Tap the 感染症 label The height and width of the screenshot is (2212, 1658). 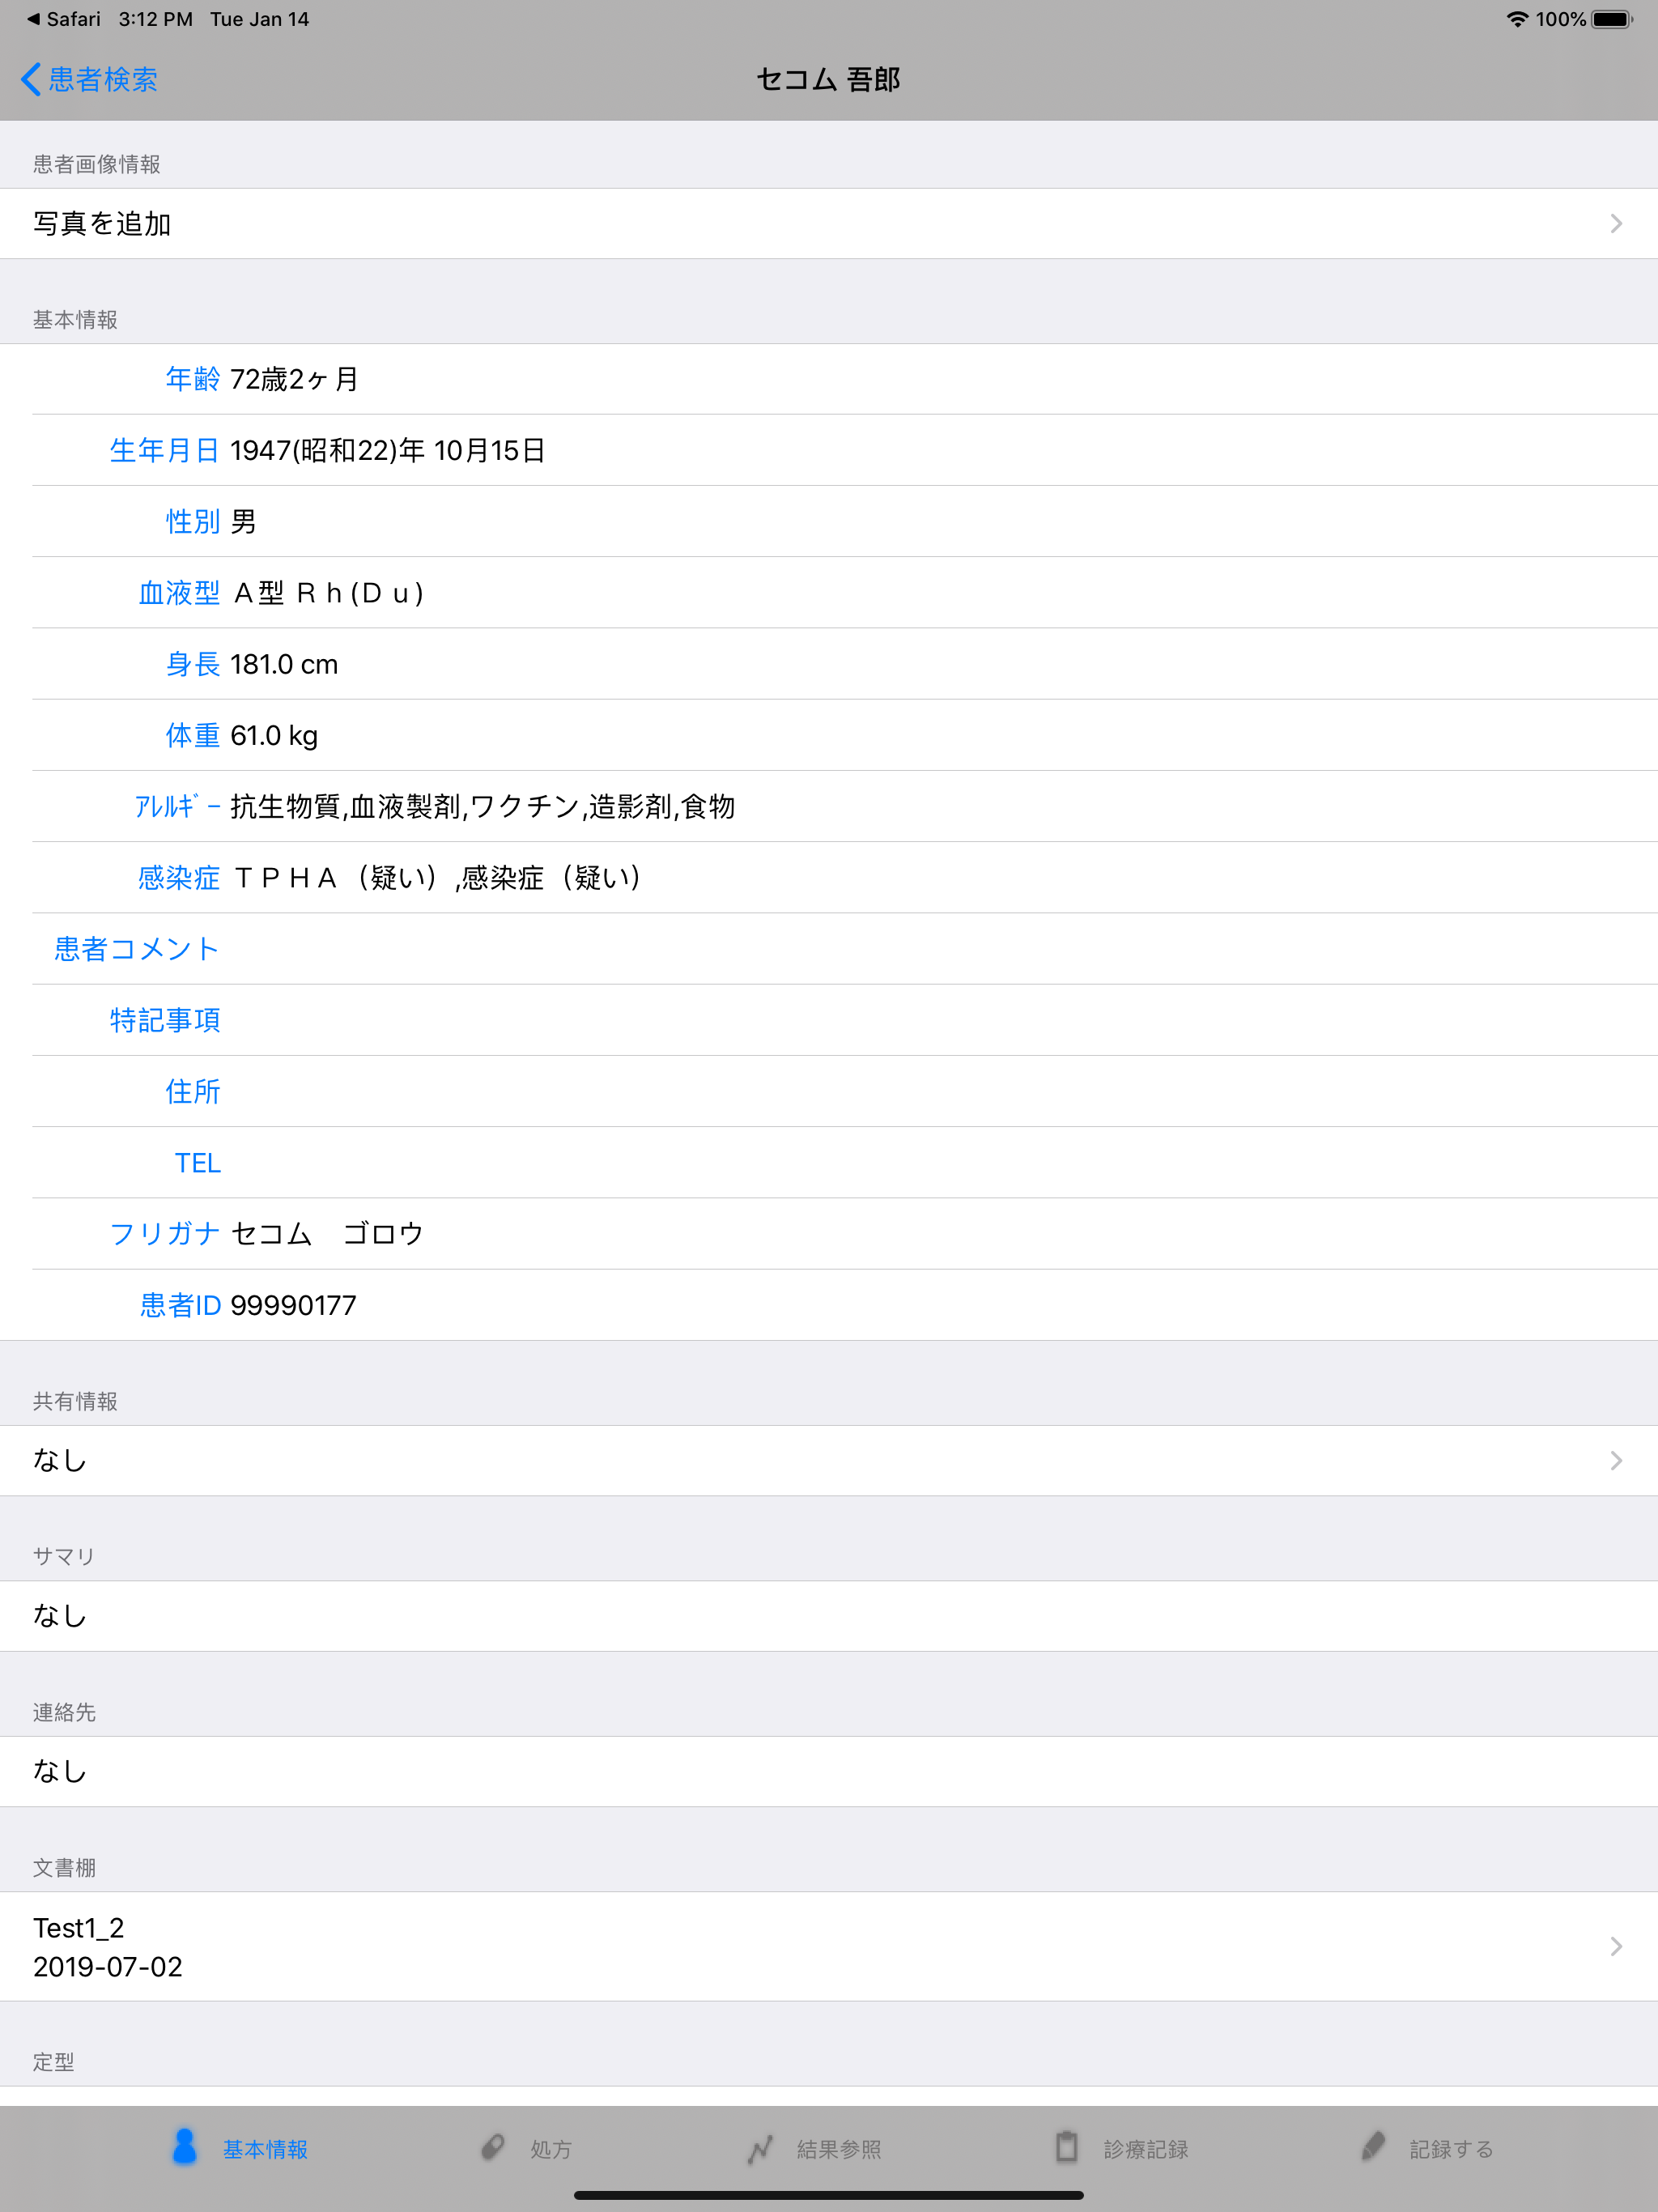179,878
